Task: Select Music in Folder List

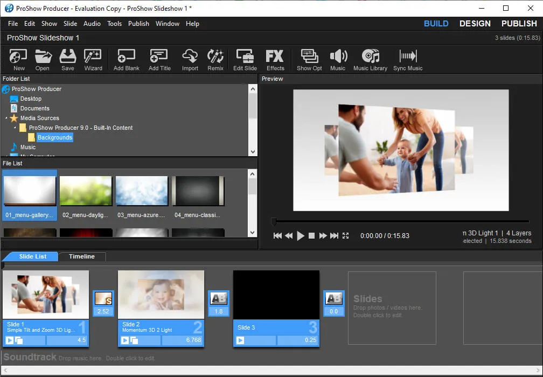Action: point(27,147)
